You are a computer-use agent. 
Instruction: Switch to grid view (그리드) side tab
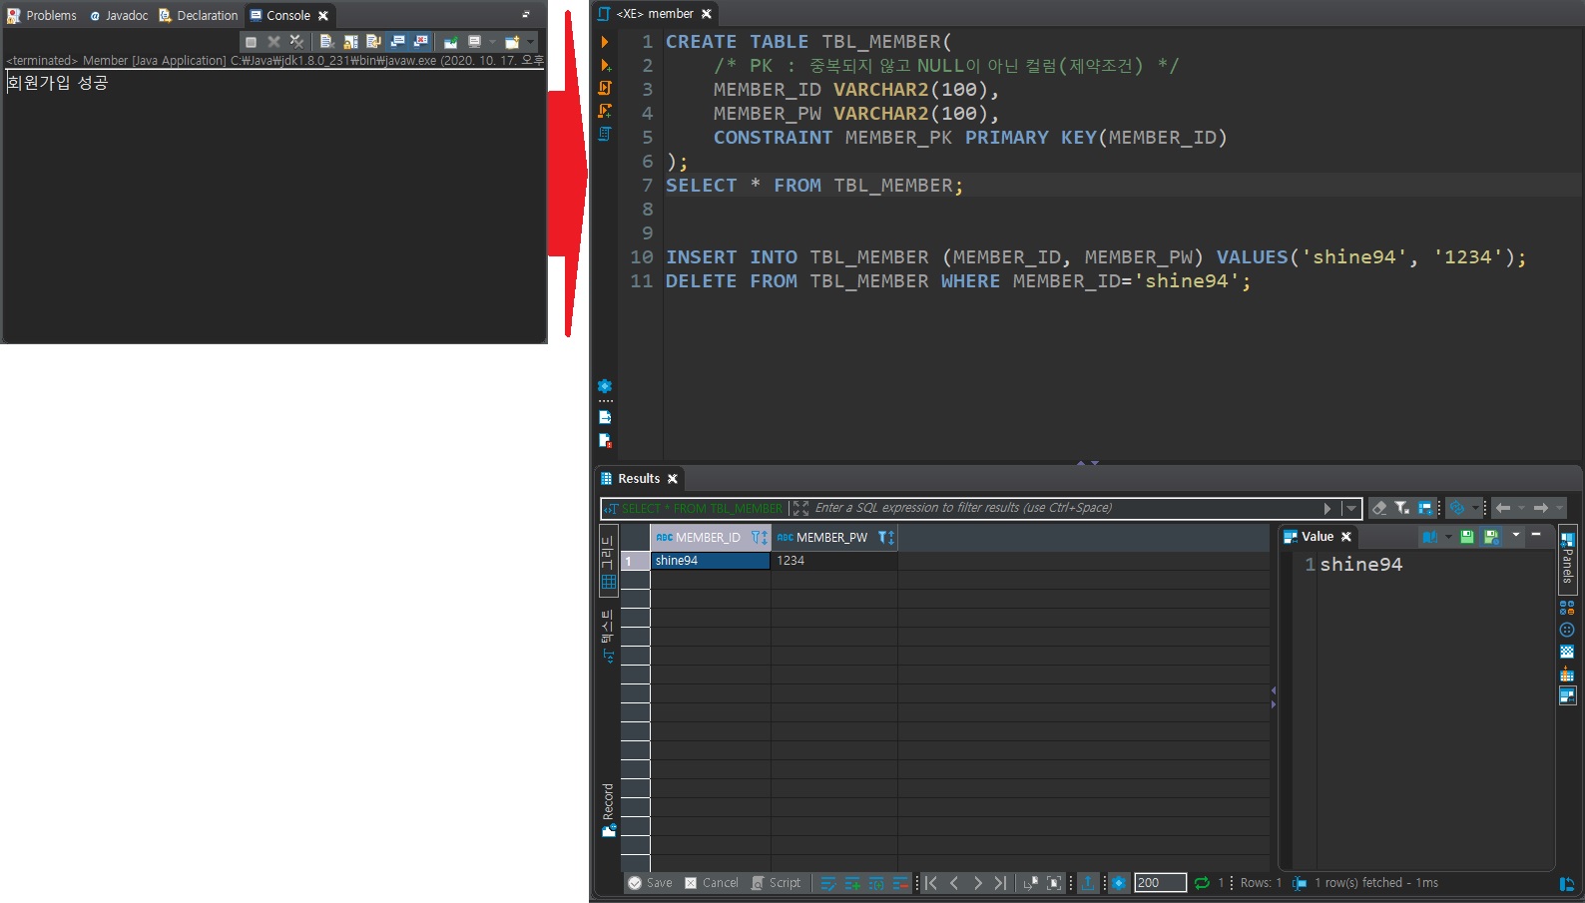(608, 562)
